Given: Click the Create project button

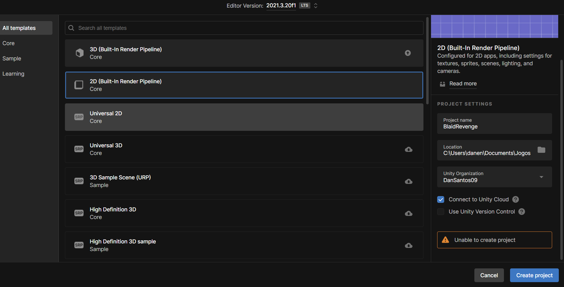Looking at the screenshot, I should point(534,275).
